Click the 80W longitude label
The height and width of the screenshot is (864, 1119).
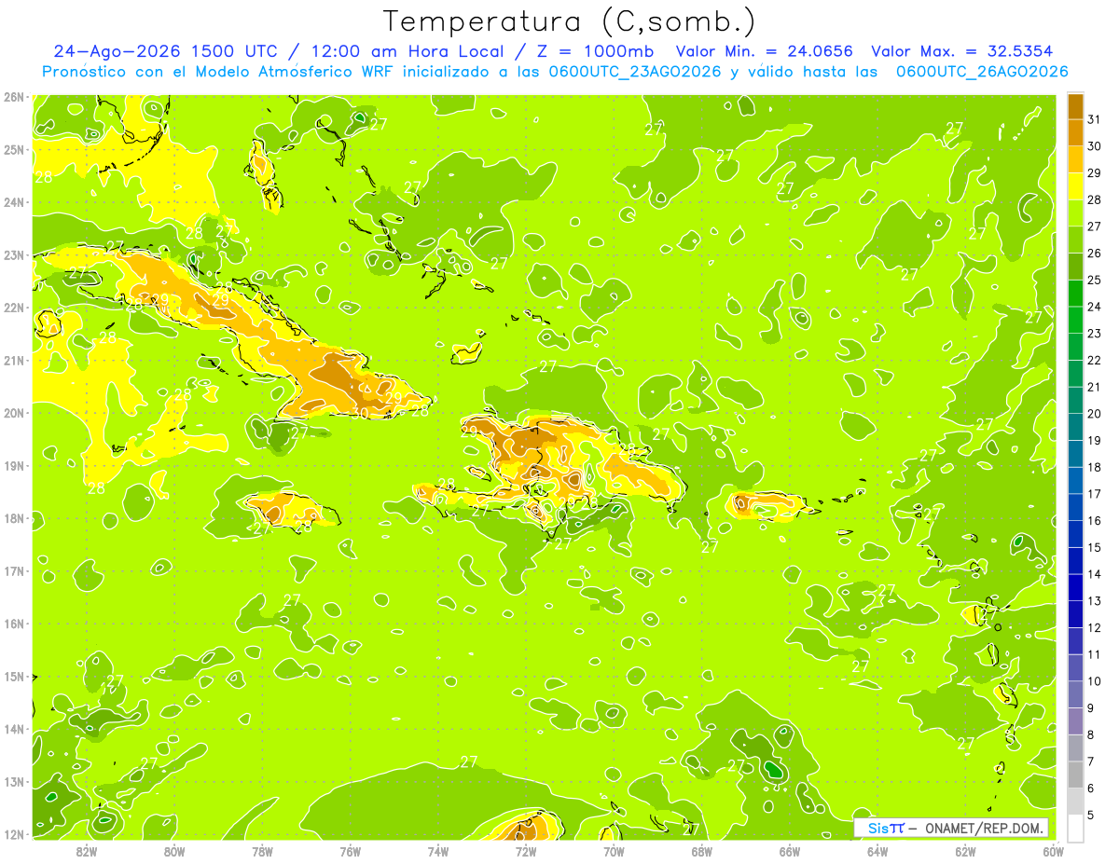(174, 851)
